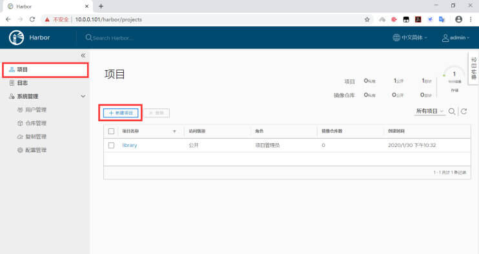Refresh the project list
Viewport: 479px width, 254px height.
coord(464,112)
